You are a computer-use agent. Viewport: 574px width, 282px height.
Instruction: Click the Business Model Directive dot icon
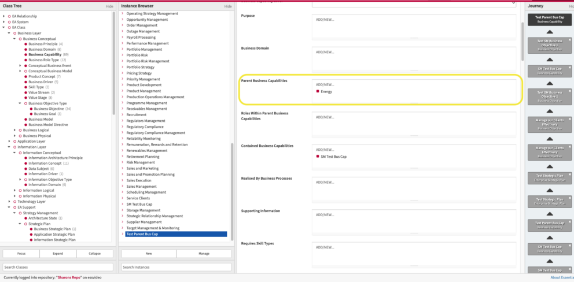point(25,125)
